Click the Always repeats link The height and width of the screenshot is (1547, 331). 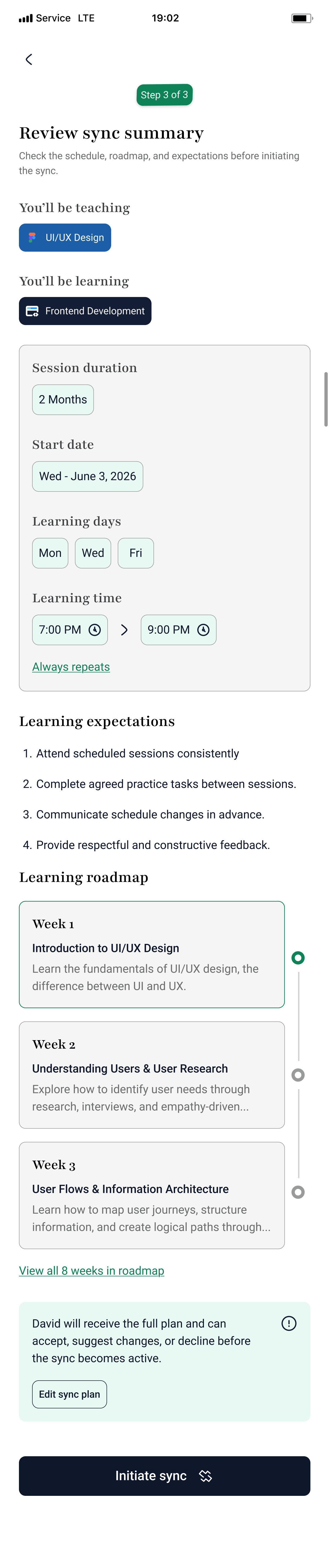[x=71, y=667]
